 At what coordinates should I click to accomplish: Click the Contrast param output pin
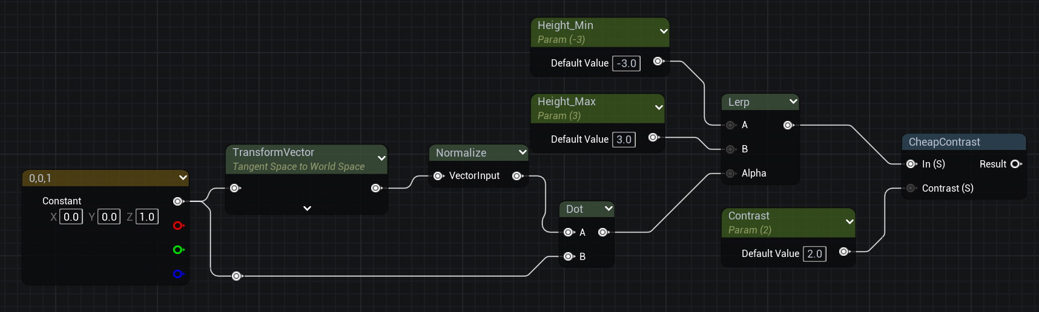844,252
